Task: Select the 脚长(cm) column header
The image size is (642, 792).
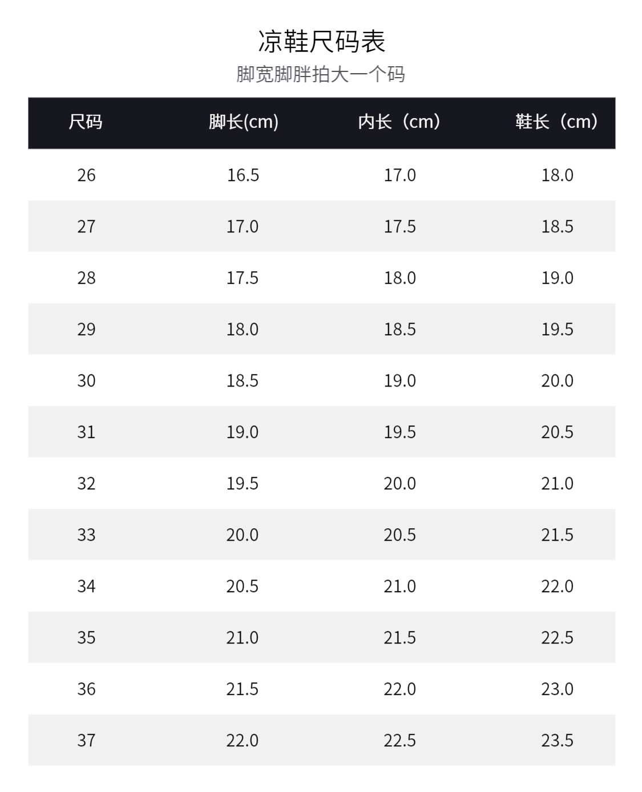Action: coord(243,122)
